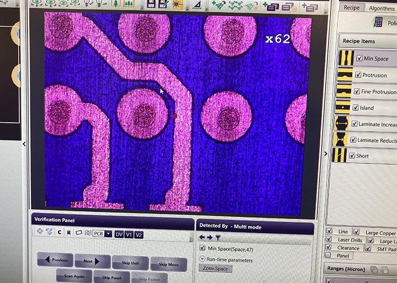
Task: Open overflow arrow after the laser burst icon
Action: click(x=188, y=9)
